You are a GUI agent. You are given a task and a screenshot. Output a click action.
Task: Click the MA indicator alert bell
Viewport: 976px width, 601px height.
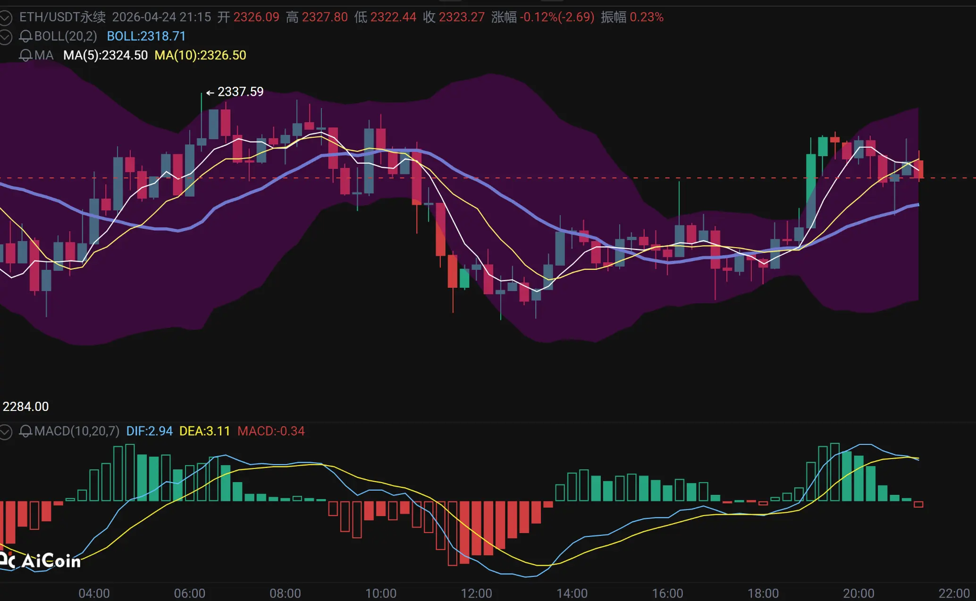25,56
